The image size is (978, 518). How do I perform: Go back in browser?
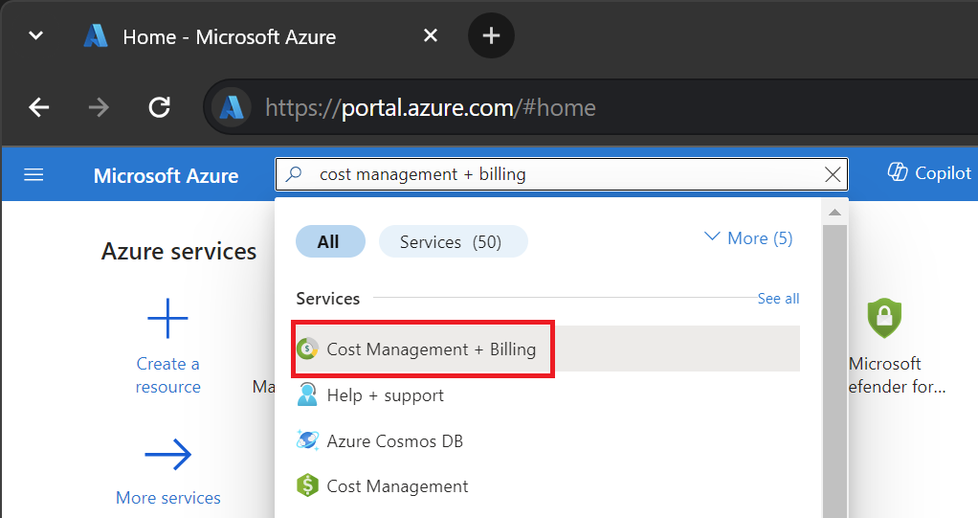pyautogui.click(x=38, y=107)
